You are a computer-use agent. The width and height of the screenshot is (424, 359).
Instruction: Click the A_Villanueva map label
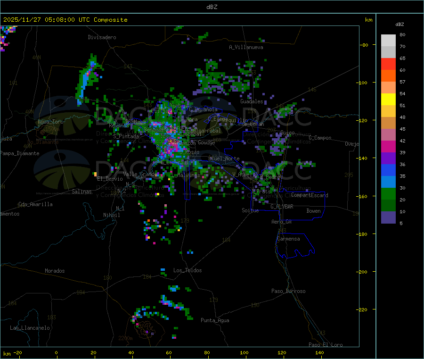point(246,47)
